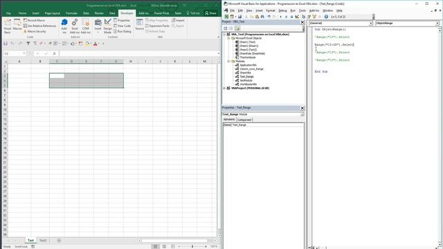
Task: Toggle Folders icon in Project pane
Action: 237,28
